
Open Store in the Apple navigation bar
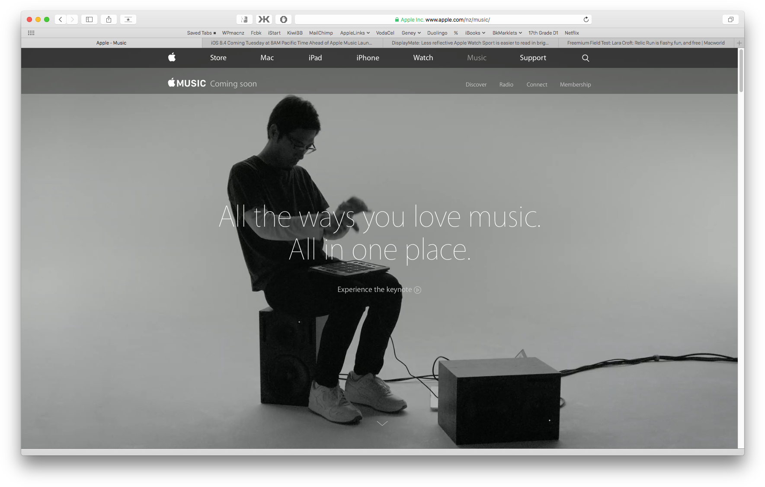(x=218, y=58)
